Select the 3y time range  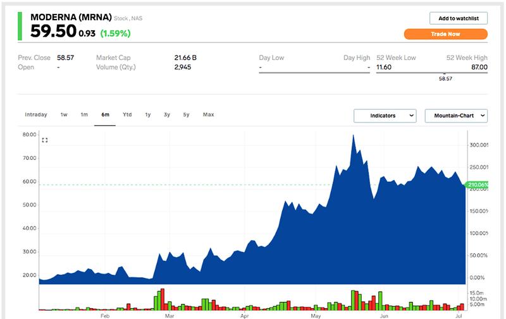tap(167, 115)
